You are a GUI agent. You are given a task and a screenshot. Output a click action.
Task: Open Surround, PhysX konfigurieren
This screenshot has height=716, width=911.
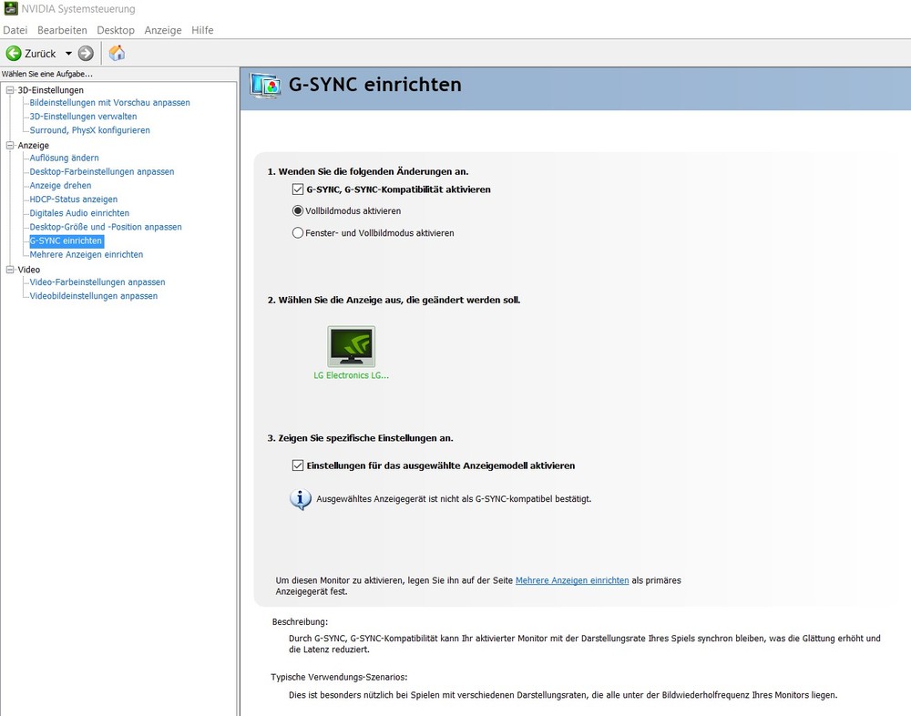[x=89, y=131]
